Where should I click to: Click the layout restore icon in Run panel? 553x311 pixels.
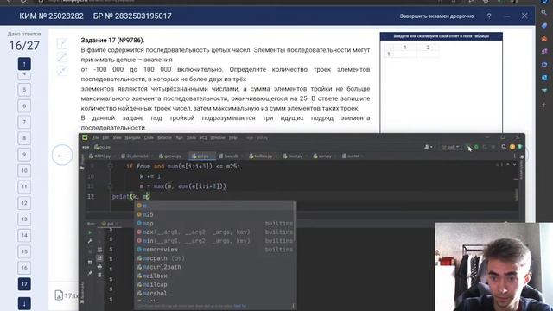click(90, 263)
